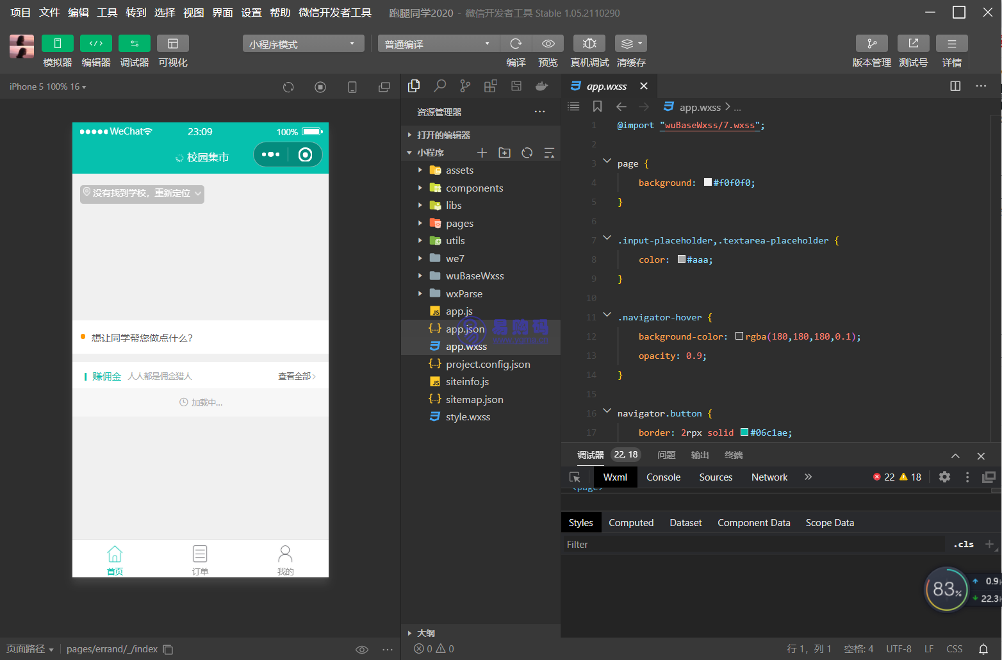This screenshot has height=660, width=1002.
Task: Click 查看全部 link in simulator
Action: tap(296, 376)
